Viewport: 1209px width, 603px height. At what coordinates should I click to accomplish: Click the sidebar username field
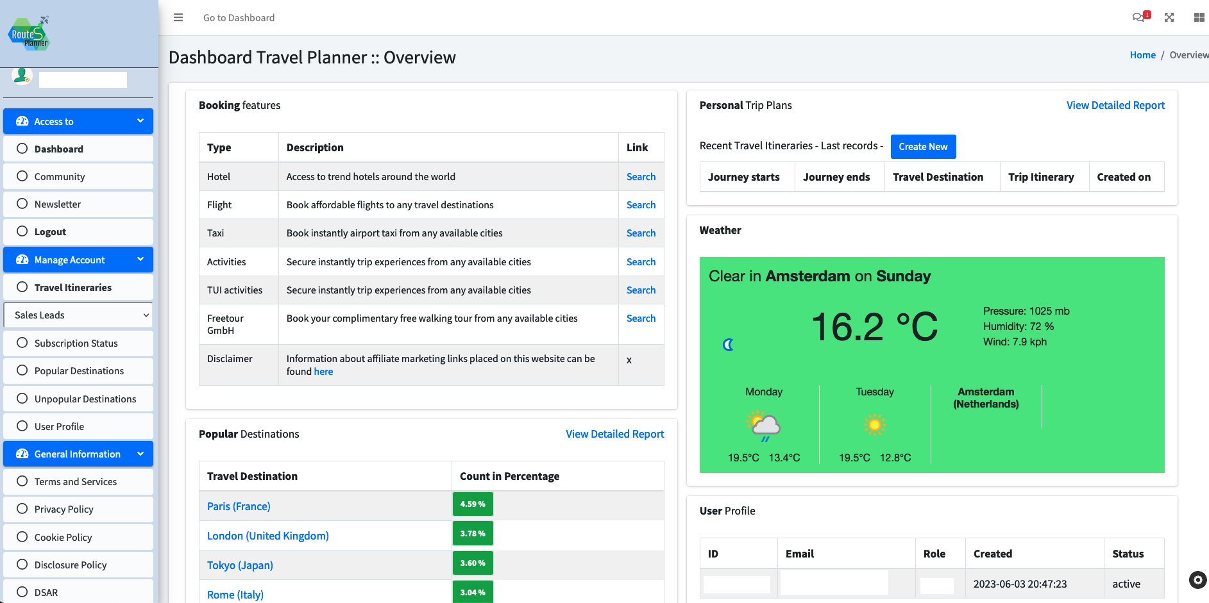pyautogui.click(x=83, y=79)
